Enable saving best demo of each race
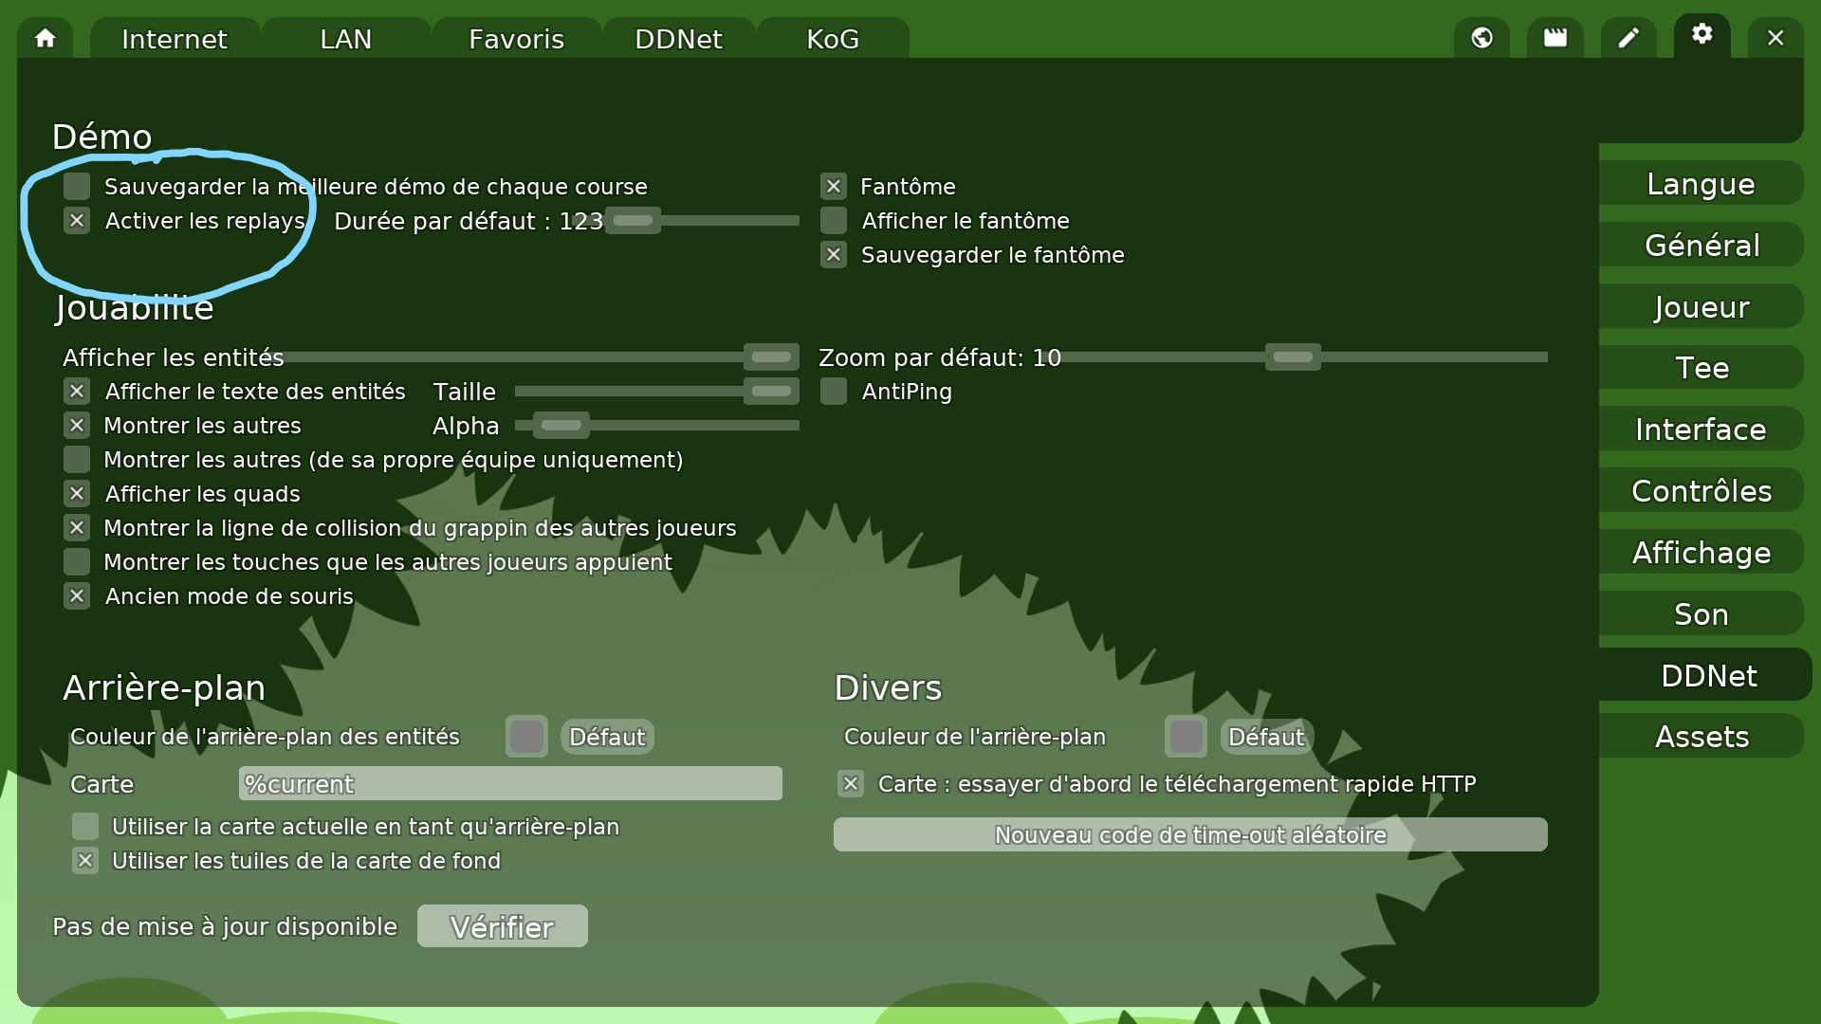The image size is (1821, 1024). (x=77, y=186)
